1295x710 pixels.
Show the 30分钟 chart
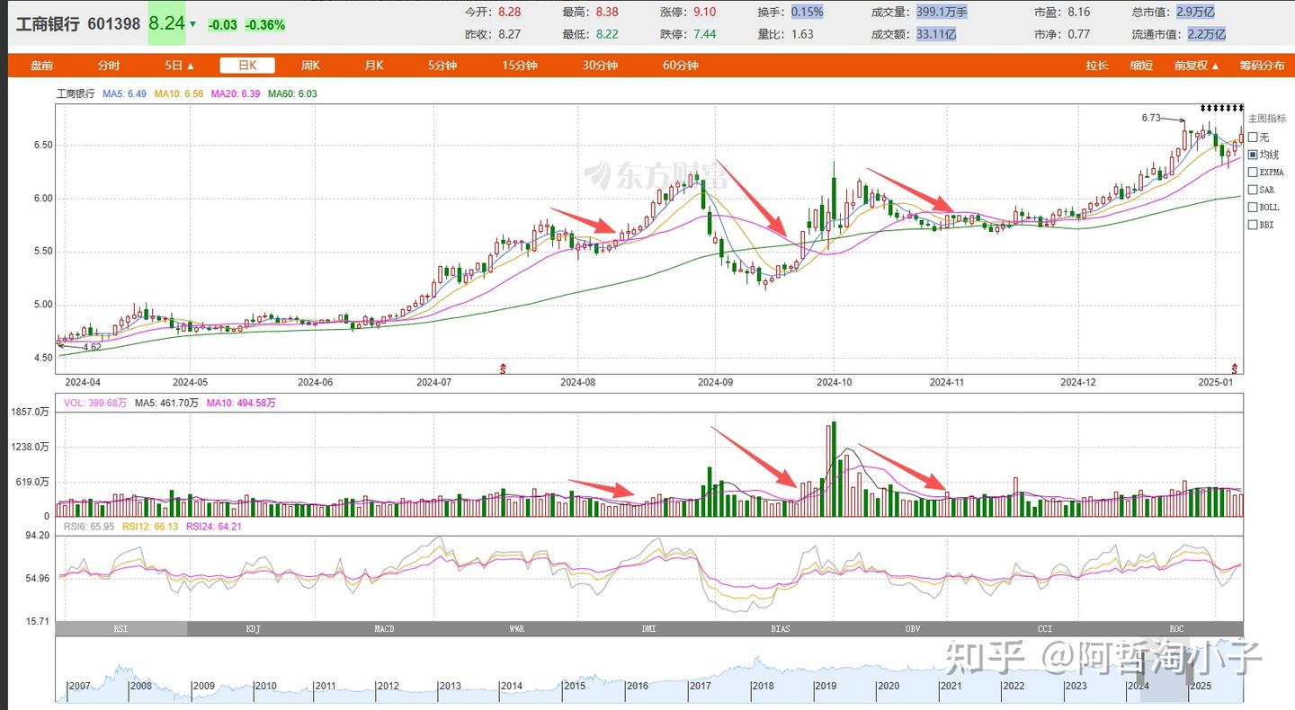[600, 66]
